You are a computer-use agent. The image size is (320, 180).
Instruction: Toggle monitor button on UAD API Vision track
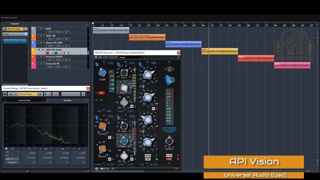coord(51,53)
